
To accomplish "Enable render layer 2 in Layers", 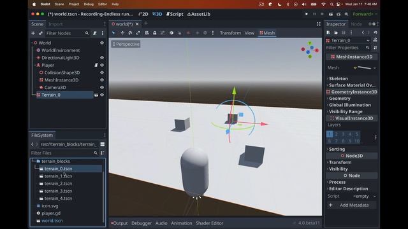I will tap(336, 134).
